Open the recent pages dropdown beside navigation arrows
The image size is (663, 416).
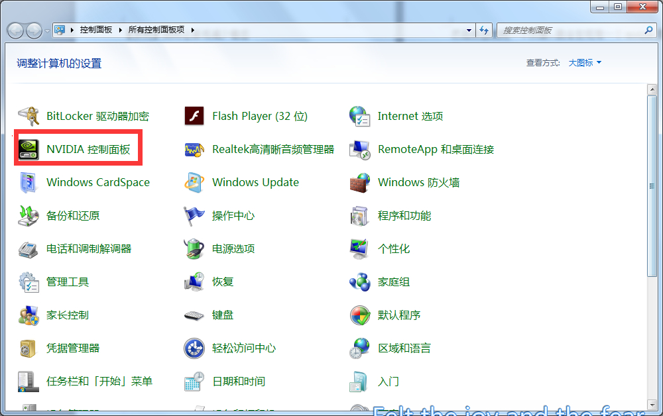[x=47, y=30]
